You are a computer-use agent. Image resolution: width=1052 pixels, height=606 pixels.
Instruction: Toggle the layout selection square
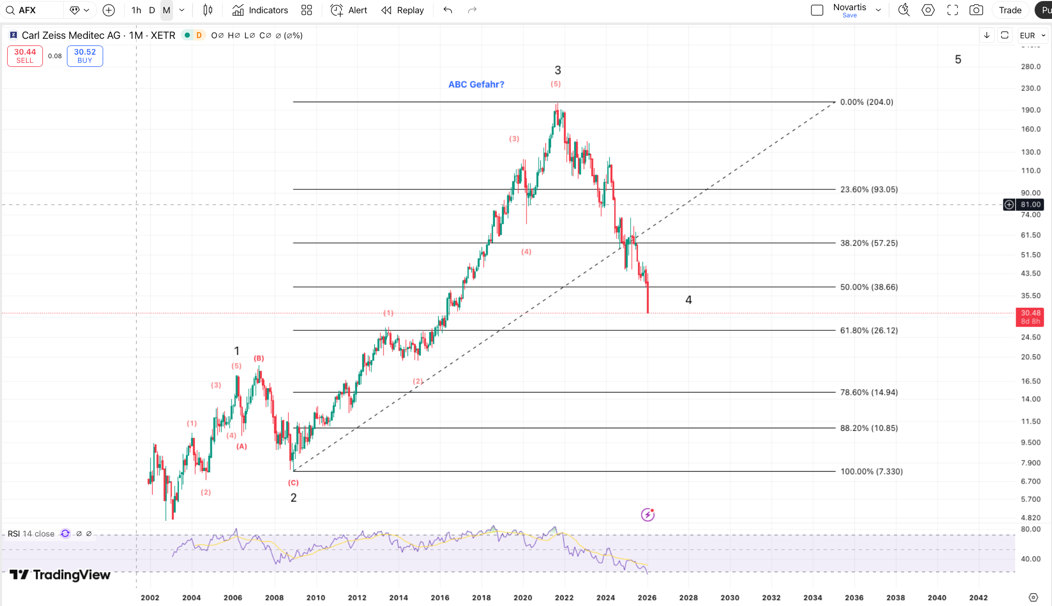pyautogui.click(x=817, y=10)
